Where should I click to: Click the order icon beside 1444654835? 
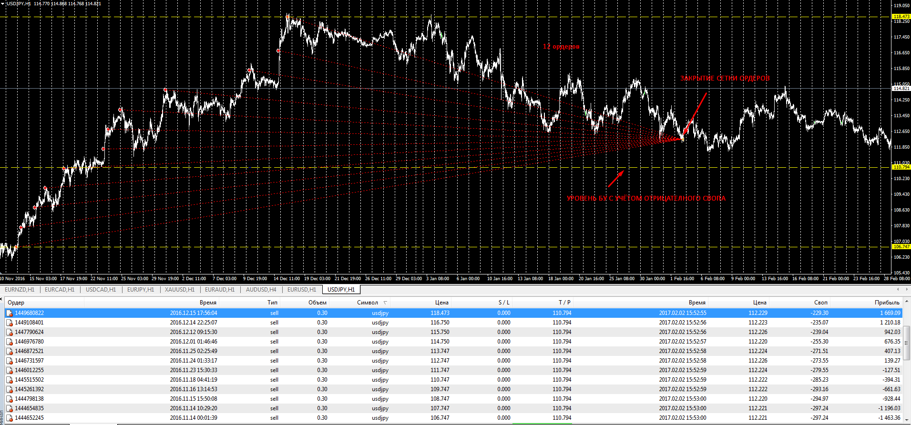click(10, 408)
